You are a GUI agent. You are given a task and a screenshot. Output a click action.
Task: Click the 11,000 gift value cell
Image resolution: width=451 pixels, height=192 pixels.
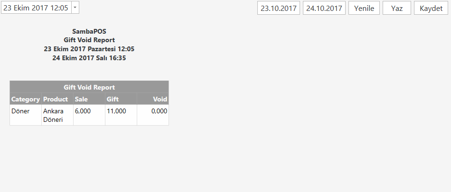(121, 115)
